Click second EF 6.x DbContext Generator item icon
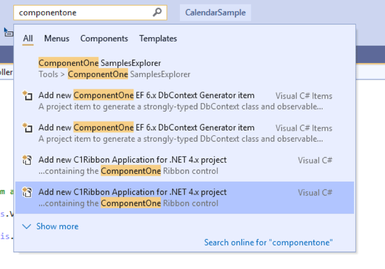The image size is (385, 269). click(27, 128)
